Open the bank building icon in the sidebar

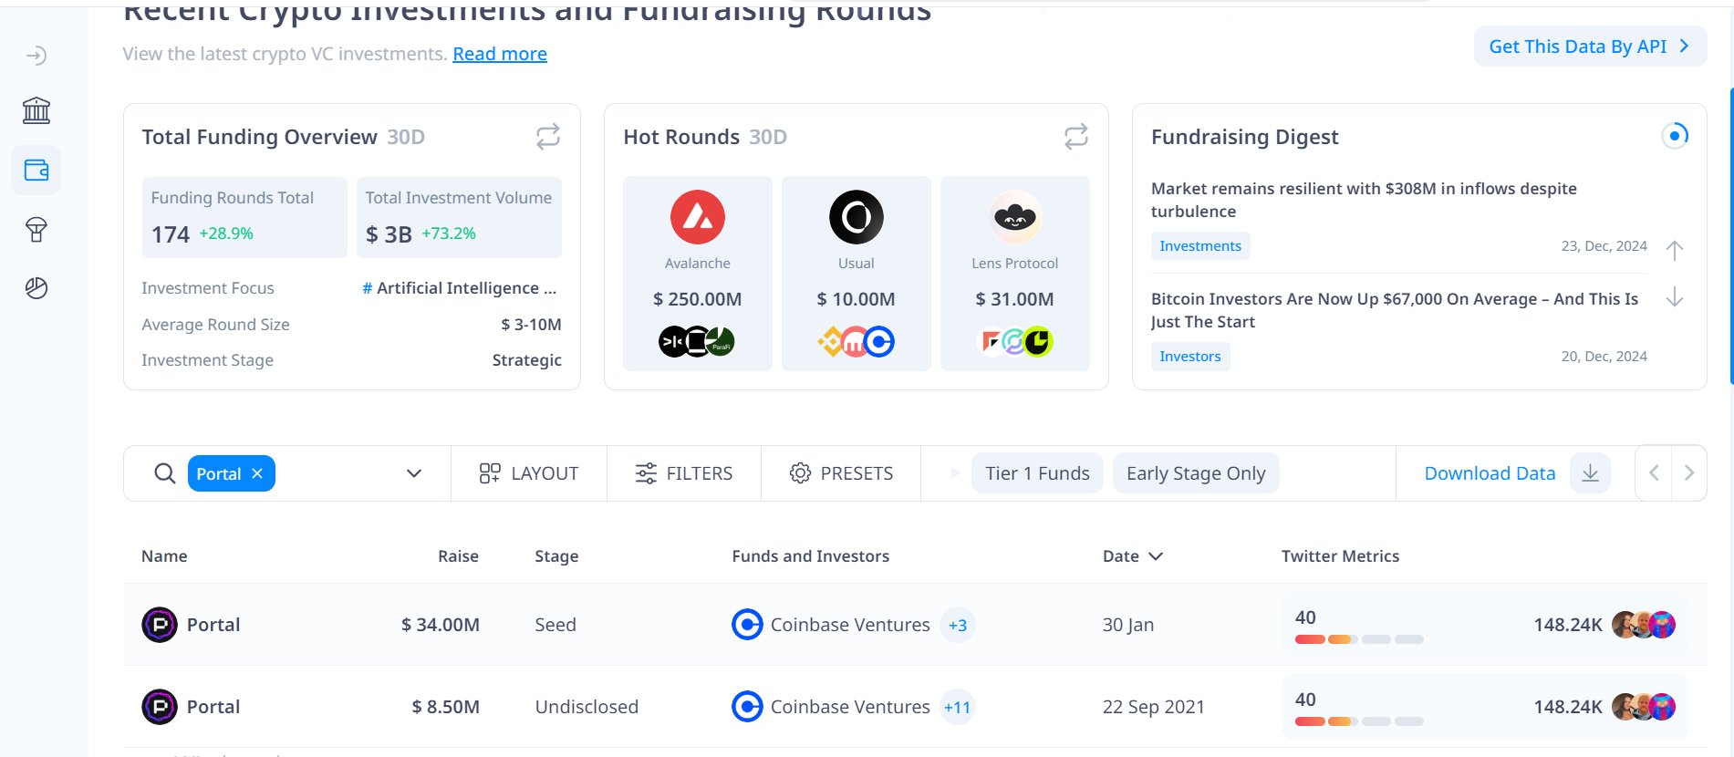(x=36, y=111)
